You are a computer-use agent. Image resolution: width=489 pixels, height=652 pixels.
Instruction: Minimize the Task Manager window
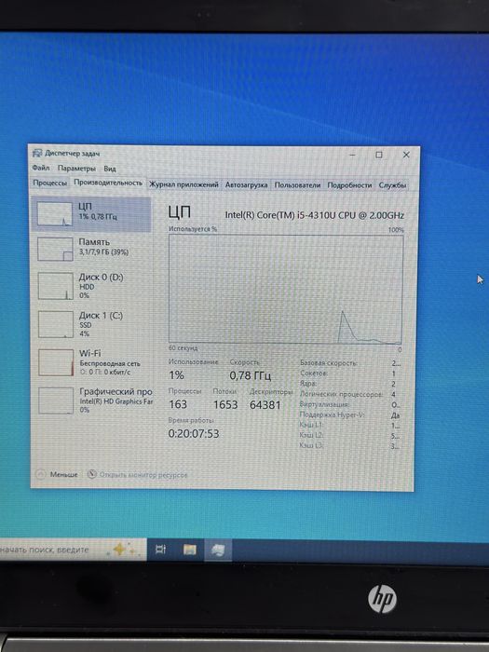(352, 155)
